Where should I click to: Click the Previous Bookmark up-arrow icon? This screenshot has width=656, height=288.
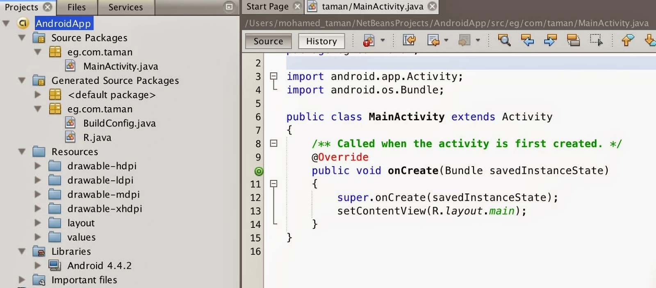[x=628, y=40]
